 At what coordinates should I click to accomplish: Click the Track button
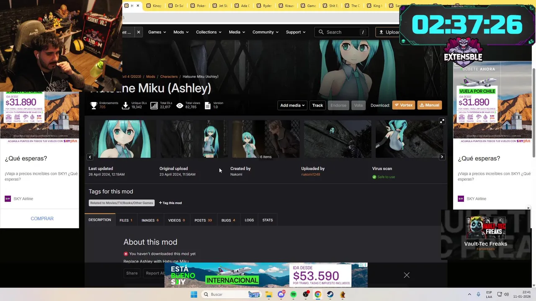click(317, 105)
